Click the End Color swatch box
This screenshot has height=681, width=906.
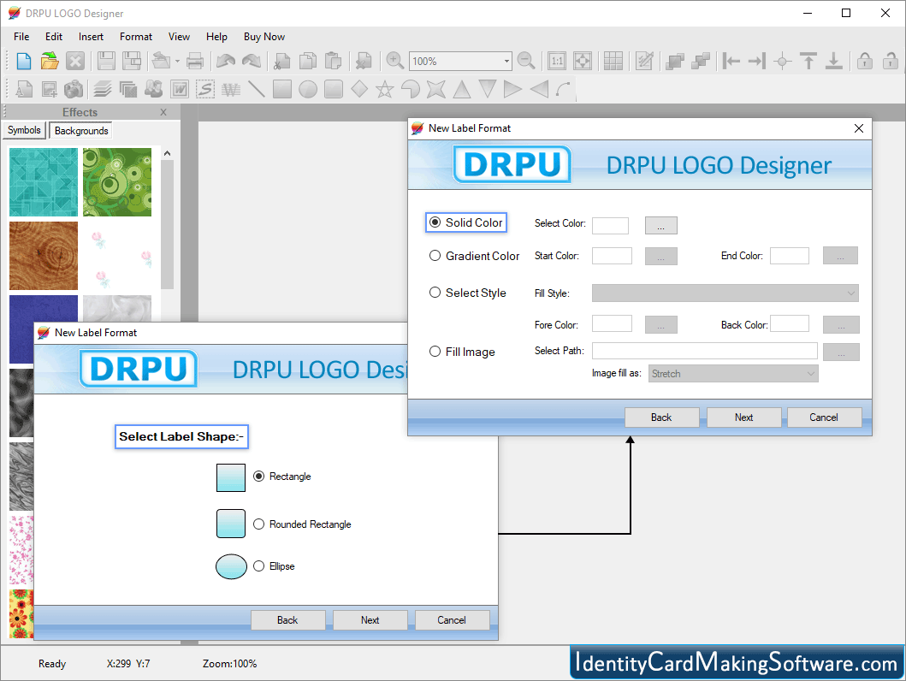point(790,256)
